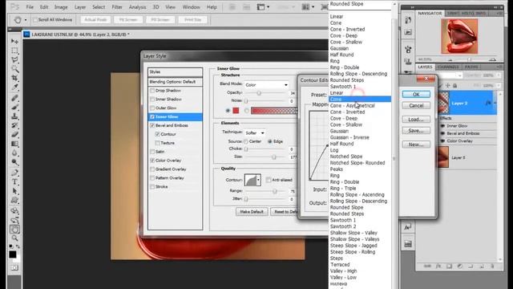The height and width of the screenshot is (289, 513).
Task: Enable the Drop Shadow checkbox
Action: (x=152, y=91)
